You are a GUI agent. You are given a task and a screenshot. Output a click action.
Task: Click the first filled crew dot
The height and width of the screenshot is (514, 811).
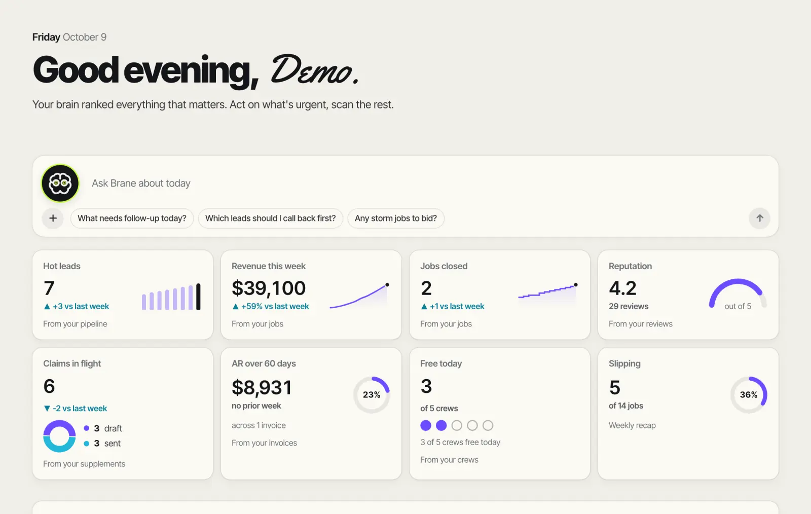(x=426, y=425)
